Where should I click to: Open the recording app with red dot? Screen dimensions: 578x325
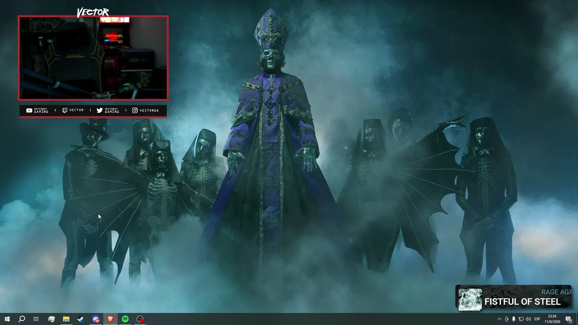[140, 319]
